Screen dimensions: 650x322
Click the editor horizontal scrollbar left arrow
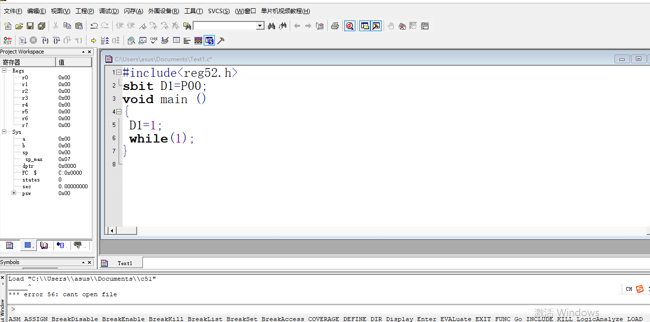tap(112, 231)
